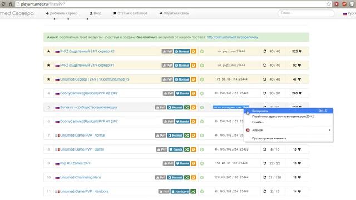
Task: Bookmark this page with the star icon
Action: 329,4
